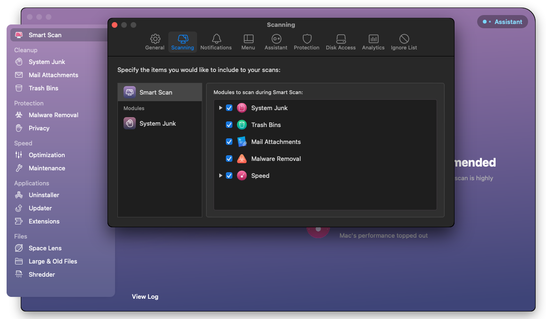Uncheck the Trash Bins module checkbox
The height and width of the screenshot is (319, 546).
pos(229,125)
